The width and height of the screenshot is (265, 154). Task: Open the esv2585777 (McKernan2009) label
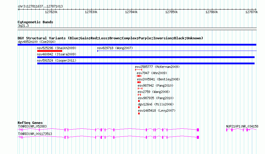(157, 67)
